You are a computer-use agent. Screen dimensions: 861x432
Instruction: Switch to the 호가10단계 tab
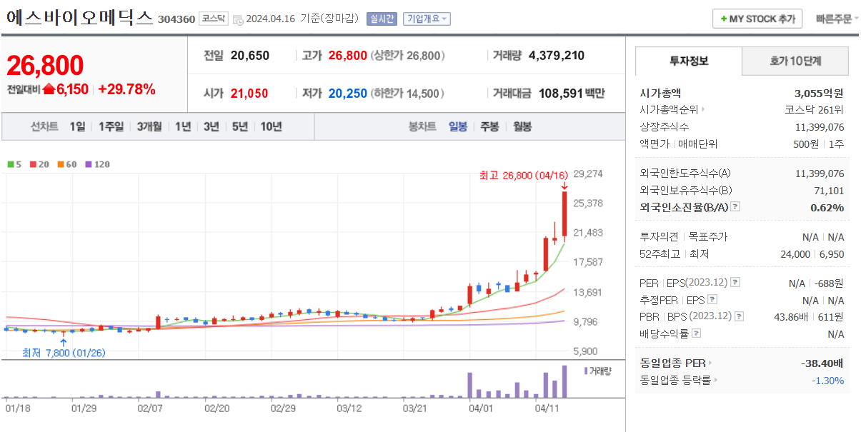795,61
